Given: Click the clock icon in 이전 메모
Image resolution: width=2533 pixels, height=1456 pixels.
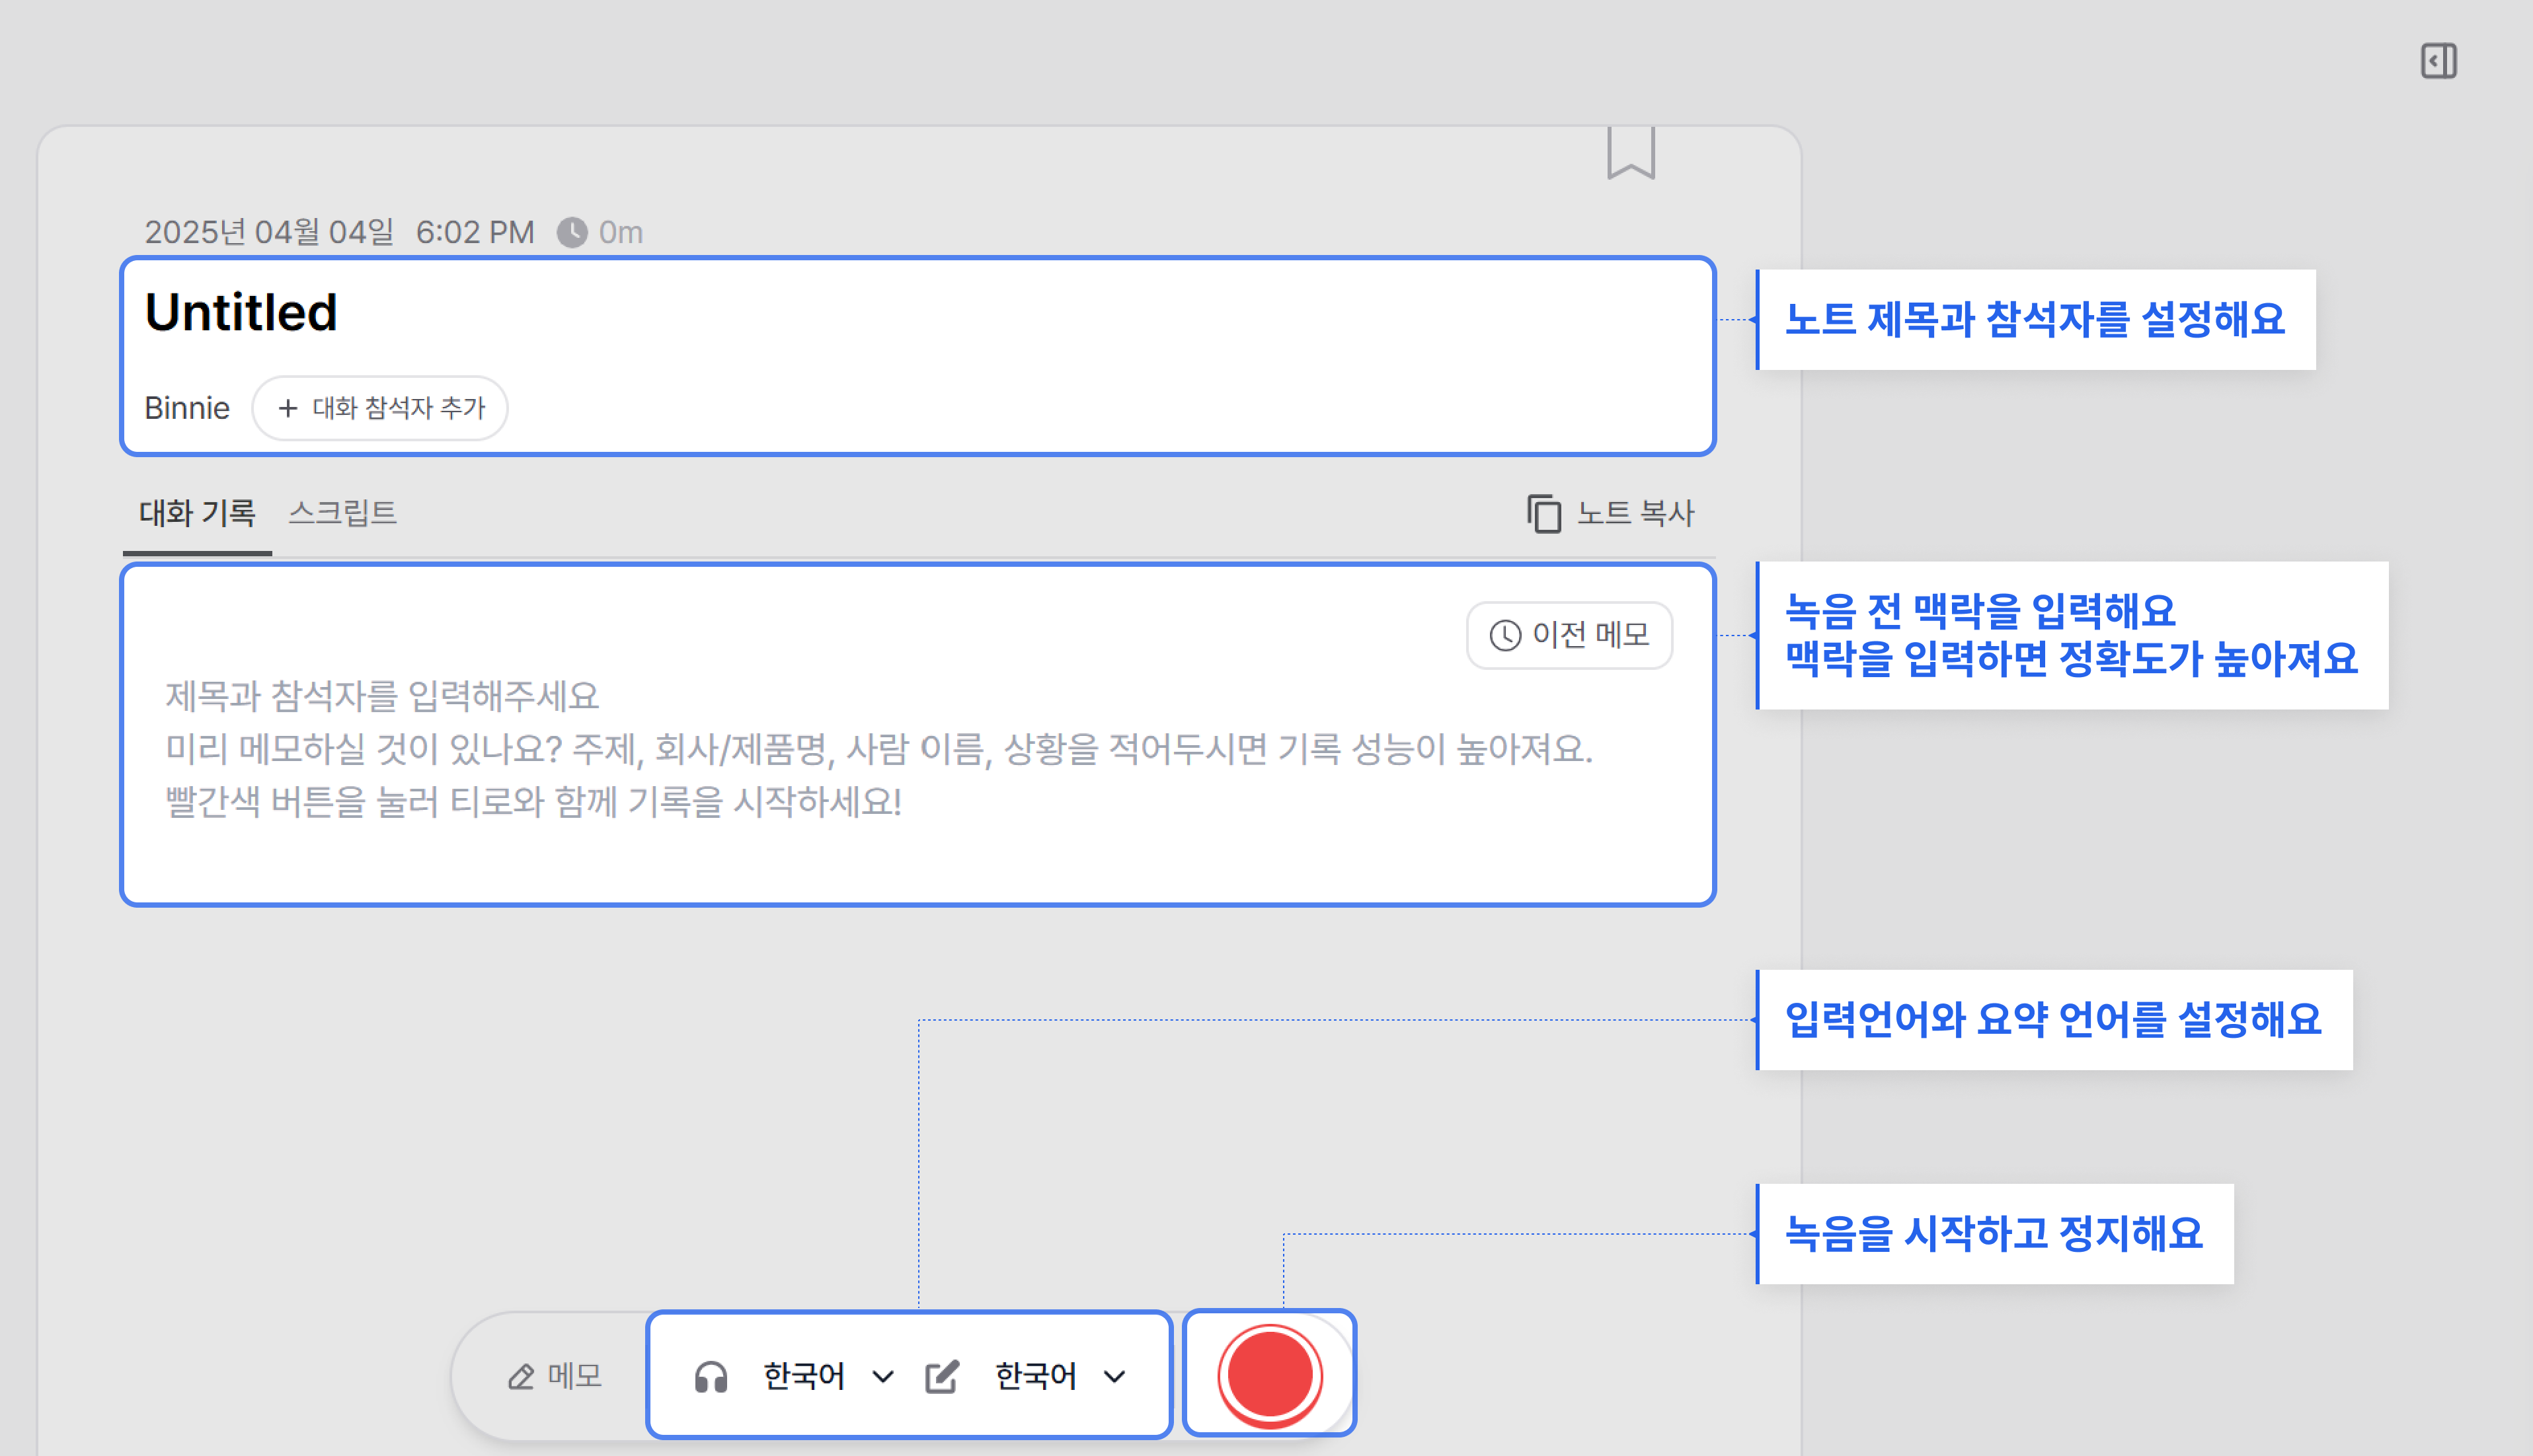Looking at the screenshot, I should coord(1504,635).
